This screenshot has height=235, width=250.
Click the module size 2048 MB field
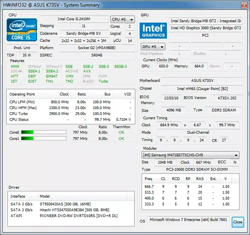[x=165, y=163]
